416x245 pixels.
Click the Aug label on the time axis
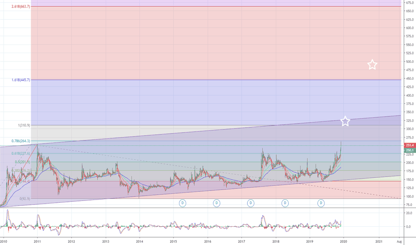pyautogui.click(x=399, y=241)
